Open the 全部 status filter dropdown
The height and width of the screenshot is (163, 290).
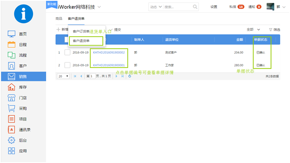pyautogui.click(x=254, y=30)
